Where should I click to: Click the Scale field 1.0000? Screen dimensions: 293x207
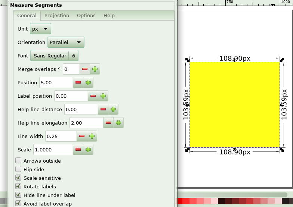pyautogui.click(x=53, y=150)
